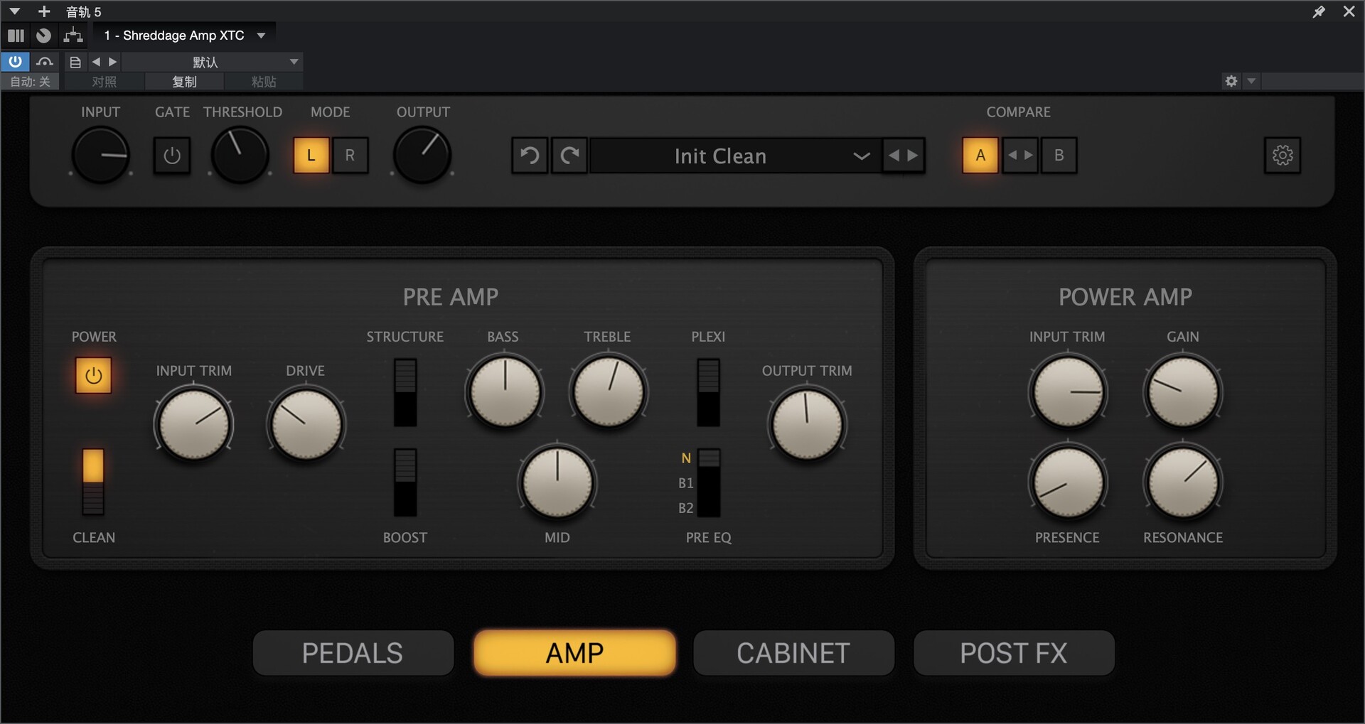Click the A/B copy arrows button
This screenshot has height=724, width=1365.
pos(1020,156)
